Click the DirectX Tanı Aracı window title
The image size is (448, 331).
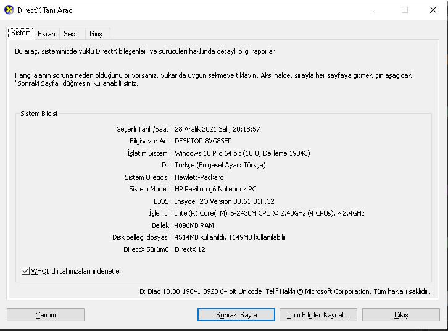[46, 10]
